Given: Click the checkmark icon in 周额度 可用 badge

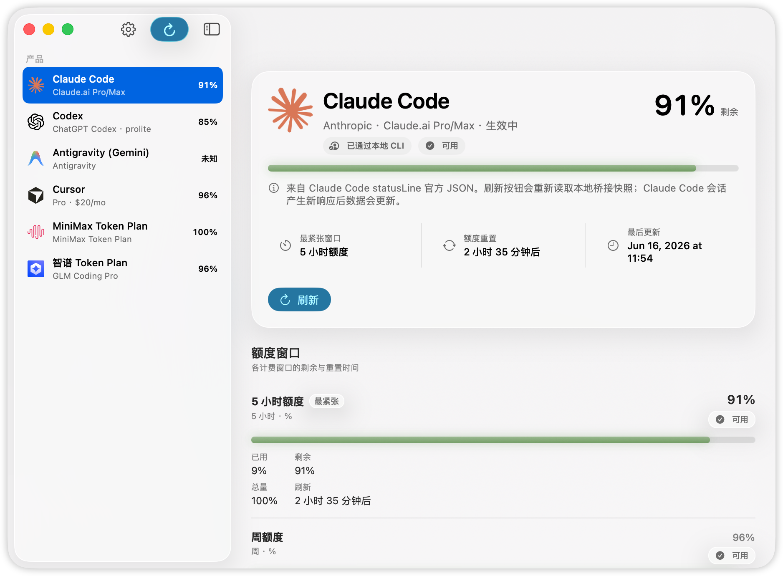Looking at the screenshot, I should (720, 556).
